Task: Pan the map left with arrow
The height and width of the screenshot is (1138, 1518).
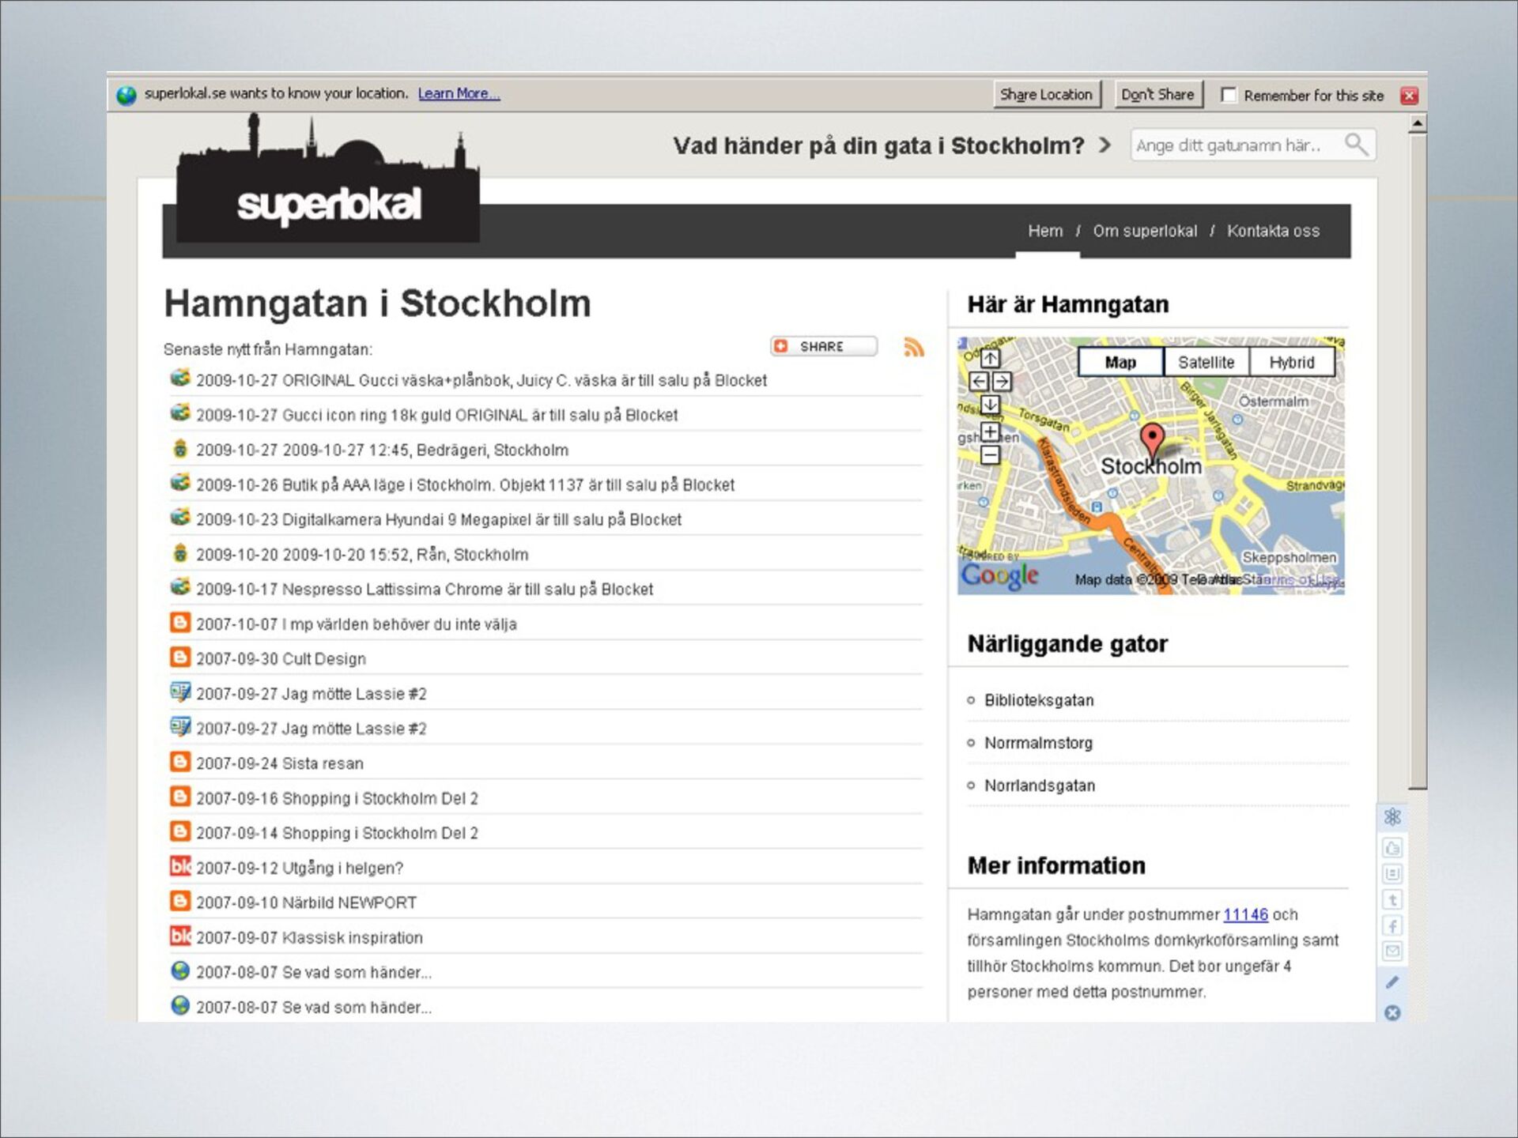Action: [x=979, y=382]
